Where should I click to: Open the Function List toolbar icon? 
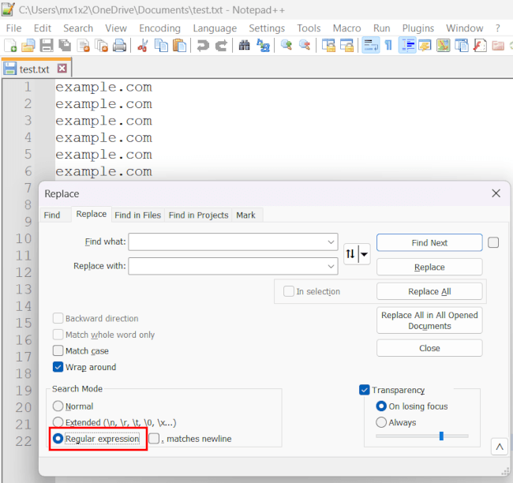pyautogui.click(x=480, y=46)
